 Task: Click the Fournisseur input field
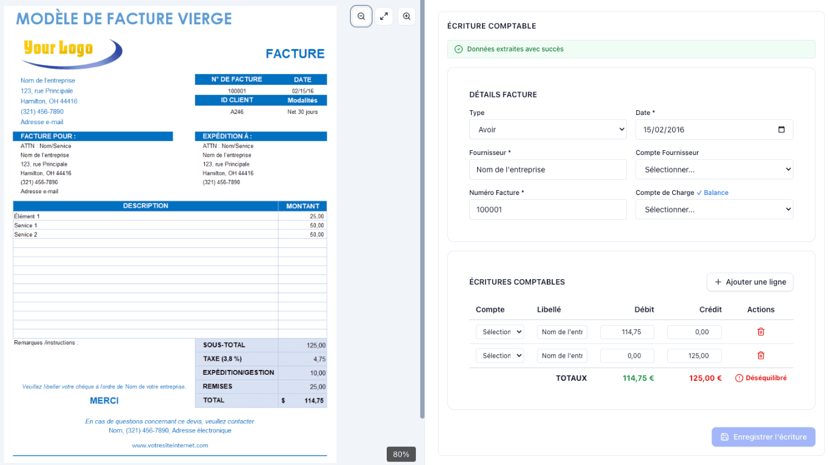[x=547, y=170]
